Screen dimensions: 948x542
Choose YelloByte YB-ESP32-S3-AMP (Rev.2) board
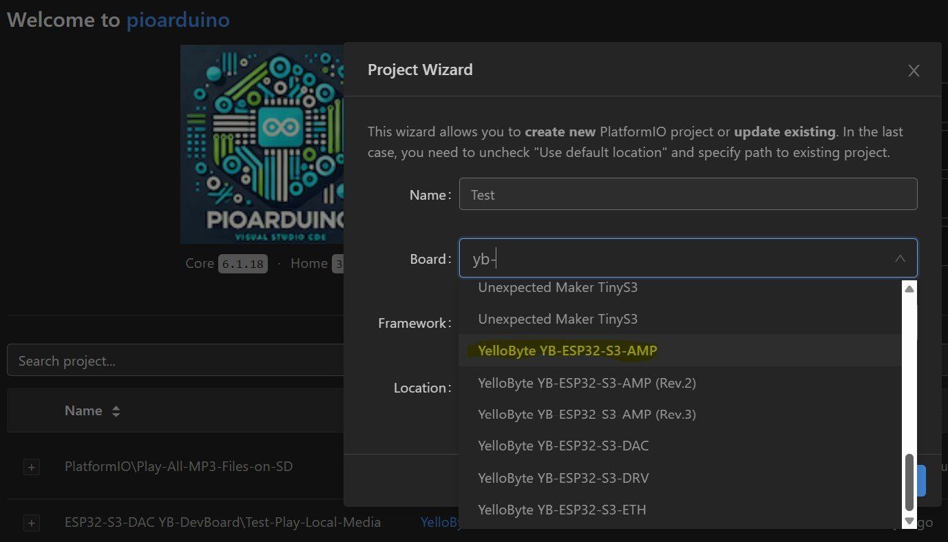pyautogui.click(x=680, y=382)
